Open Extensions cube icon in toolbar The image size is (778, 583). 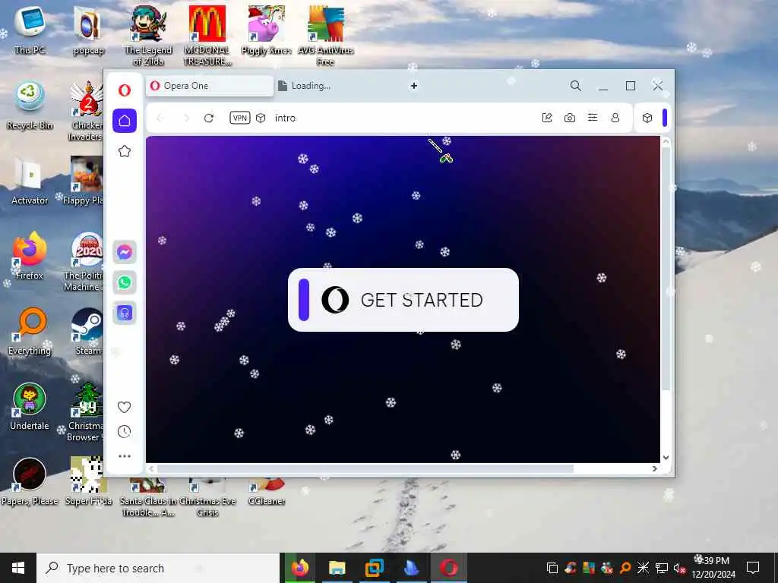coord(647,118)
